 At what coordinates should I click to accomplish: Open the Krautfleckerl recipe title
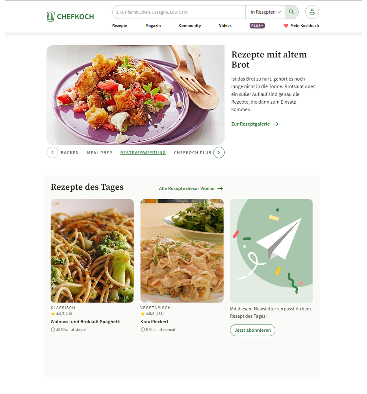pyautogui.click(x=154, y=322)
